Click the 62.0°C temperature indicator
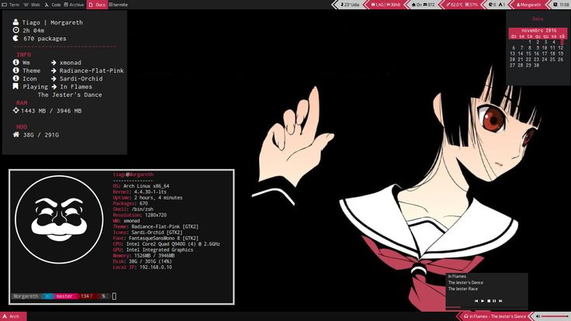Image resolution: width=571 pixels, height=321 pixels. click(x=455, y=5)
